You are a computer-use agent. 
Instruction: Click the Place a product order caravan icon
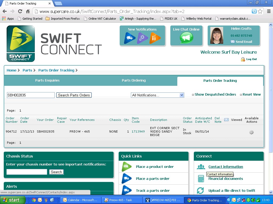[127, 167]
